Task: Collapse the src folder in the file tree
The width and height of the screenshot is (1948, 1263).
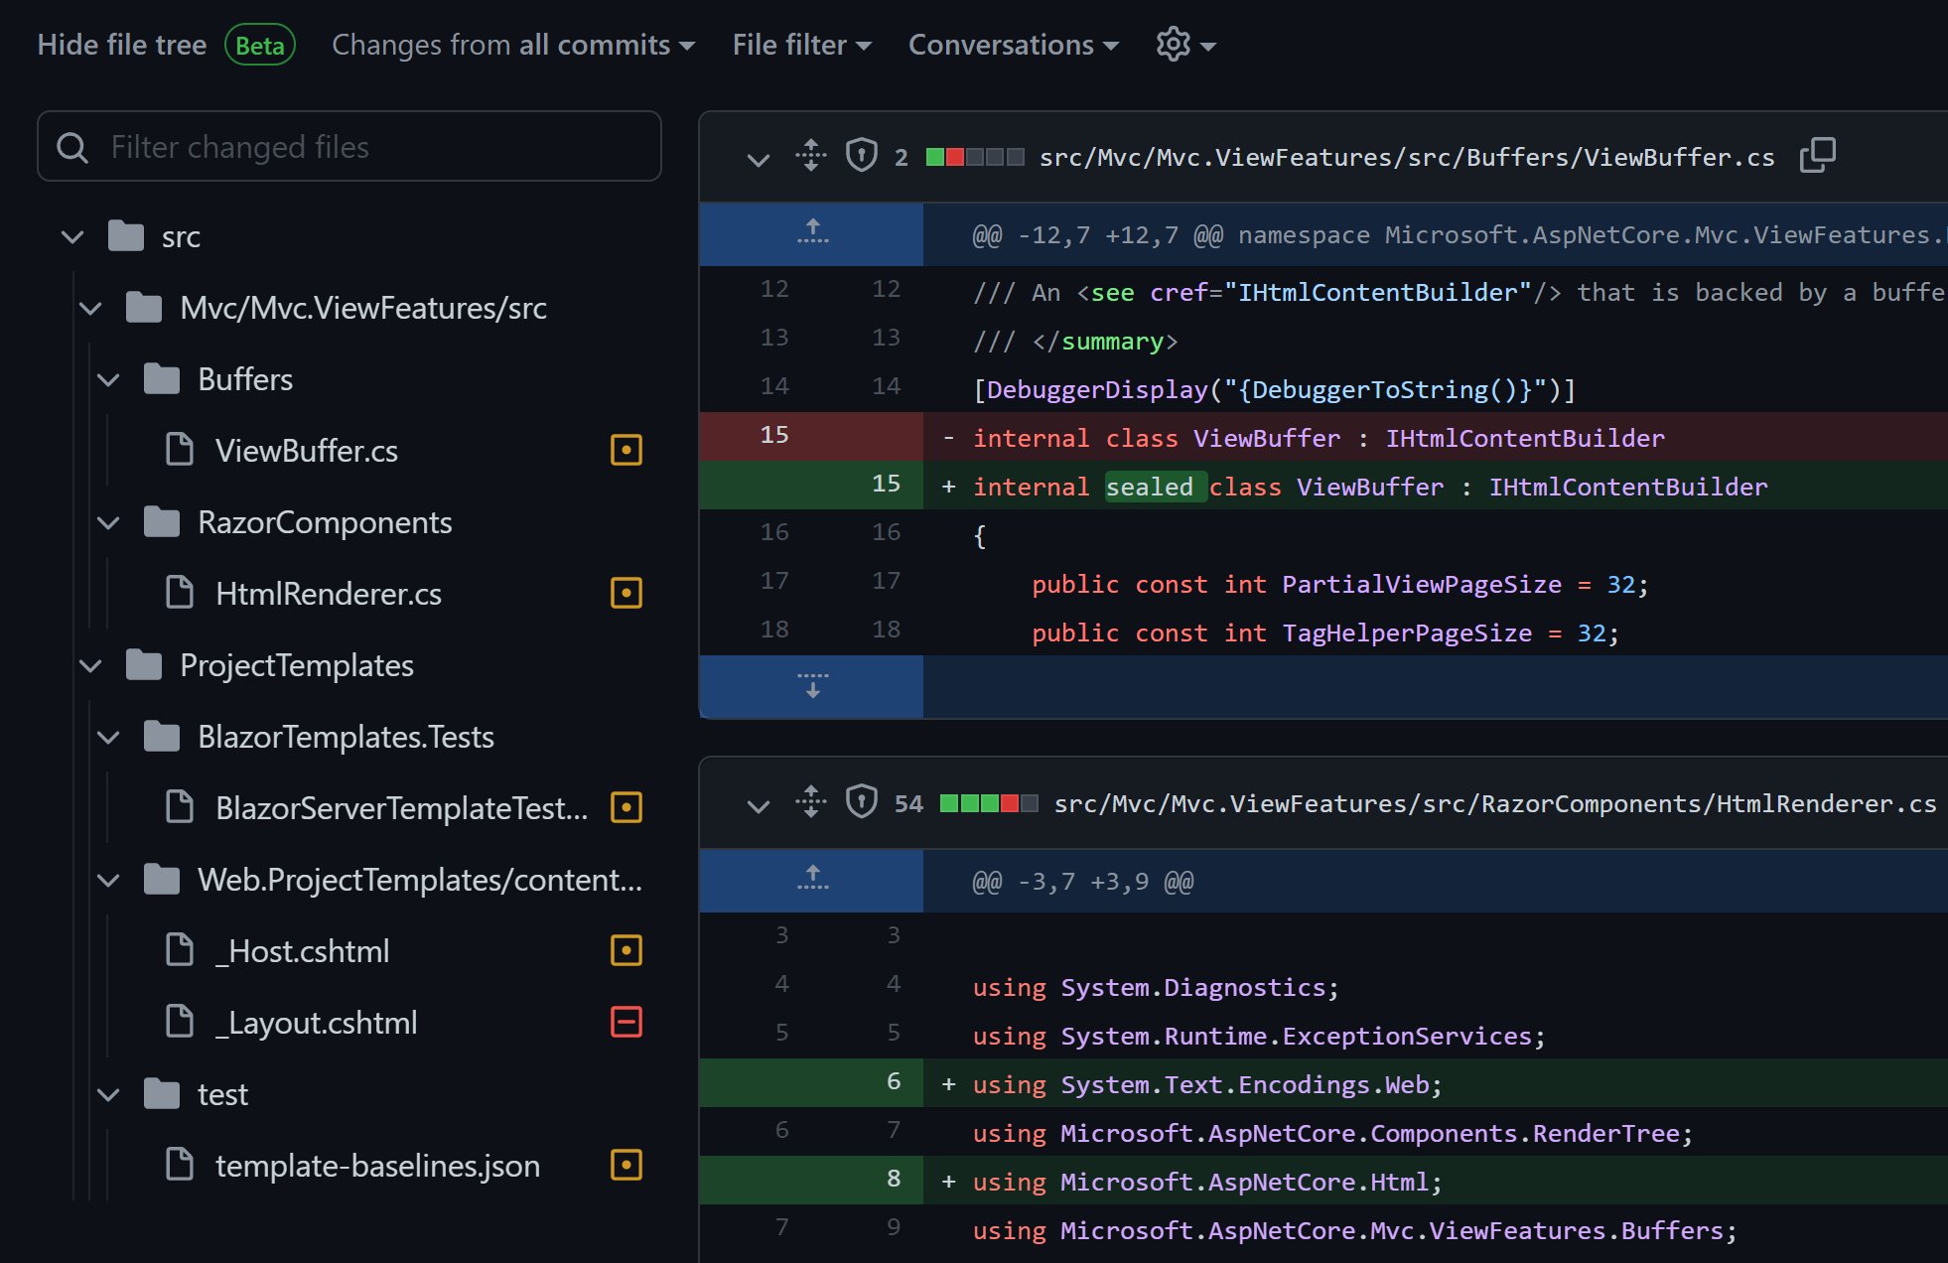Action: pos(72,236)
